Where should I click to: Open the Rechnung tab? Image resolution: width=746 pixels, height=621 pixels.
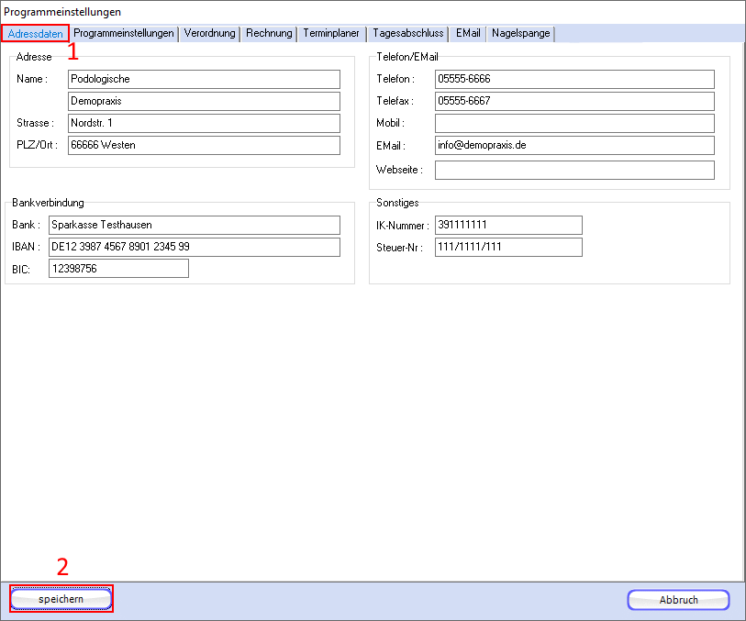click(x=269, y=33)
